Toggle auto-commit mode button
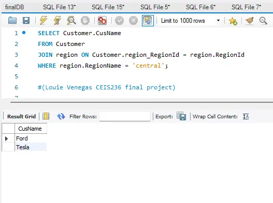The height and width of the screenshot is (203, 273). (148, 21)
